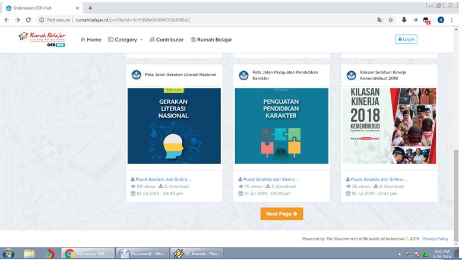
Task: Click the Rumah Belajar OER Hub logo
Action: [42, 39]
